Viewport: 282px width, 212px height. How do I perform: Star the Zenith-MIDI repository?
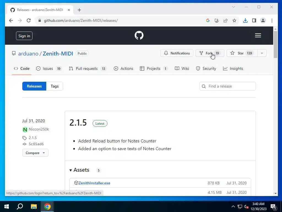click(242, 53)
